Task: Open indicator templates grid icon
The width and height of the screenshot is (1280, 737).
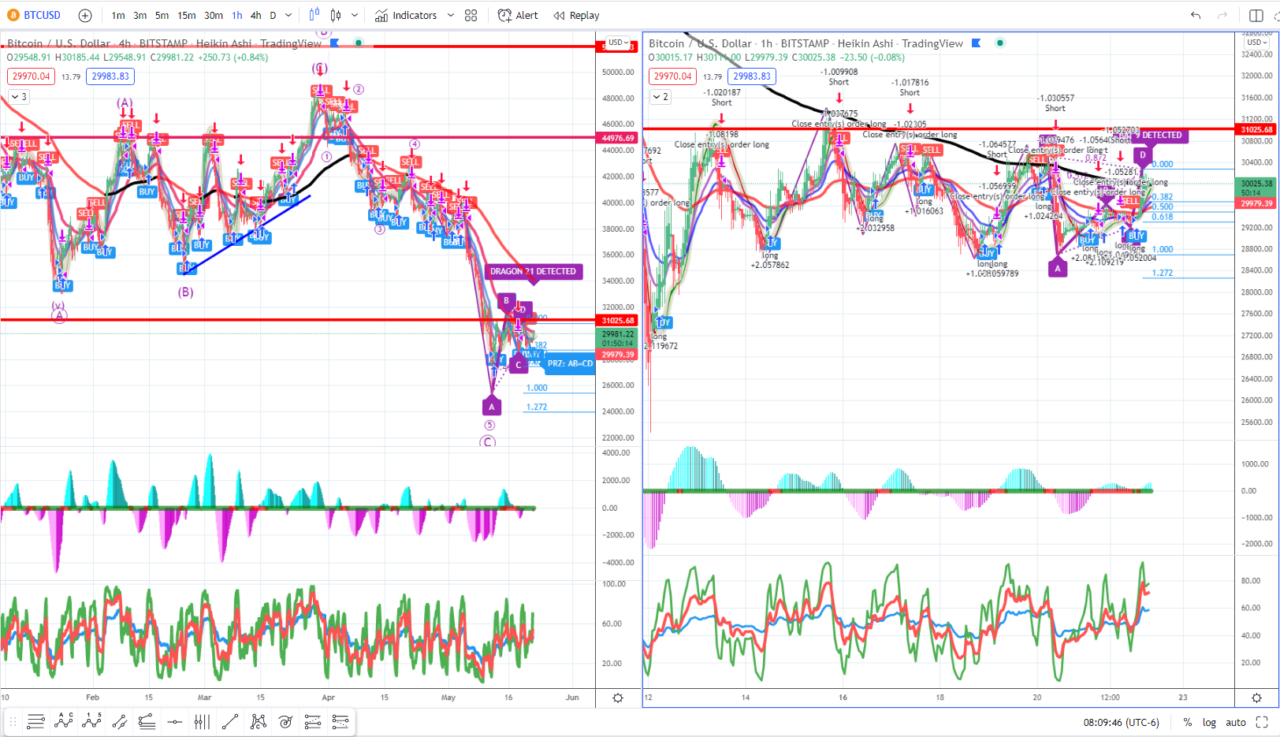Action: point(471,15)
